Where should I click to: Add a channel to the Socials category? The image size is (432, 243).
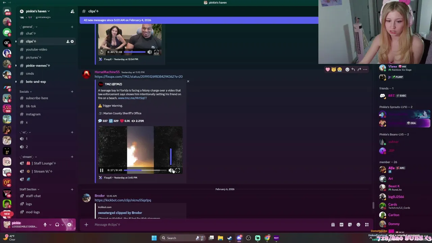[x=72, y=91]
